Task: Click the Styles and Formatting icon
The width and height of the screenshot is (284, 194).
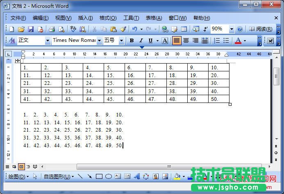Action: click(12, 40)
